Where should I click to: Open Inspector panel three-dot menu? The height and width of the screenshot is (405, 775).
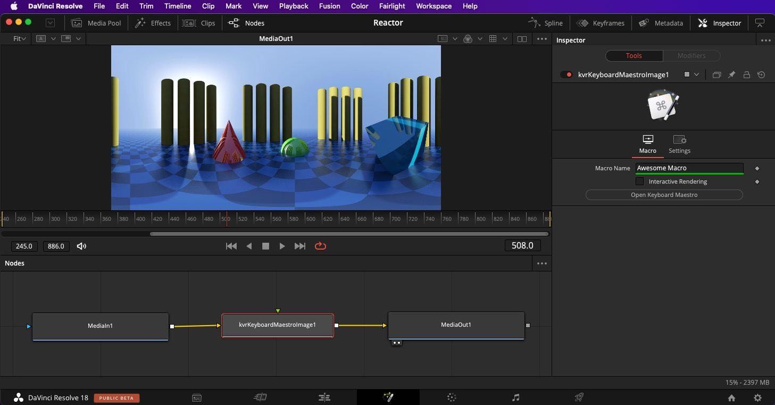tap(765, 40)
